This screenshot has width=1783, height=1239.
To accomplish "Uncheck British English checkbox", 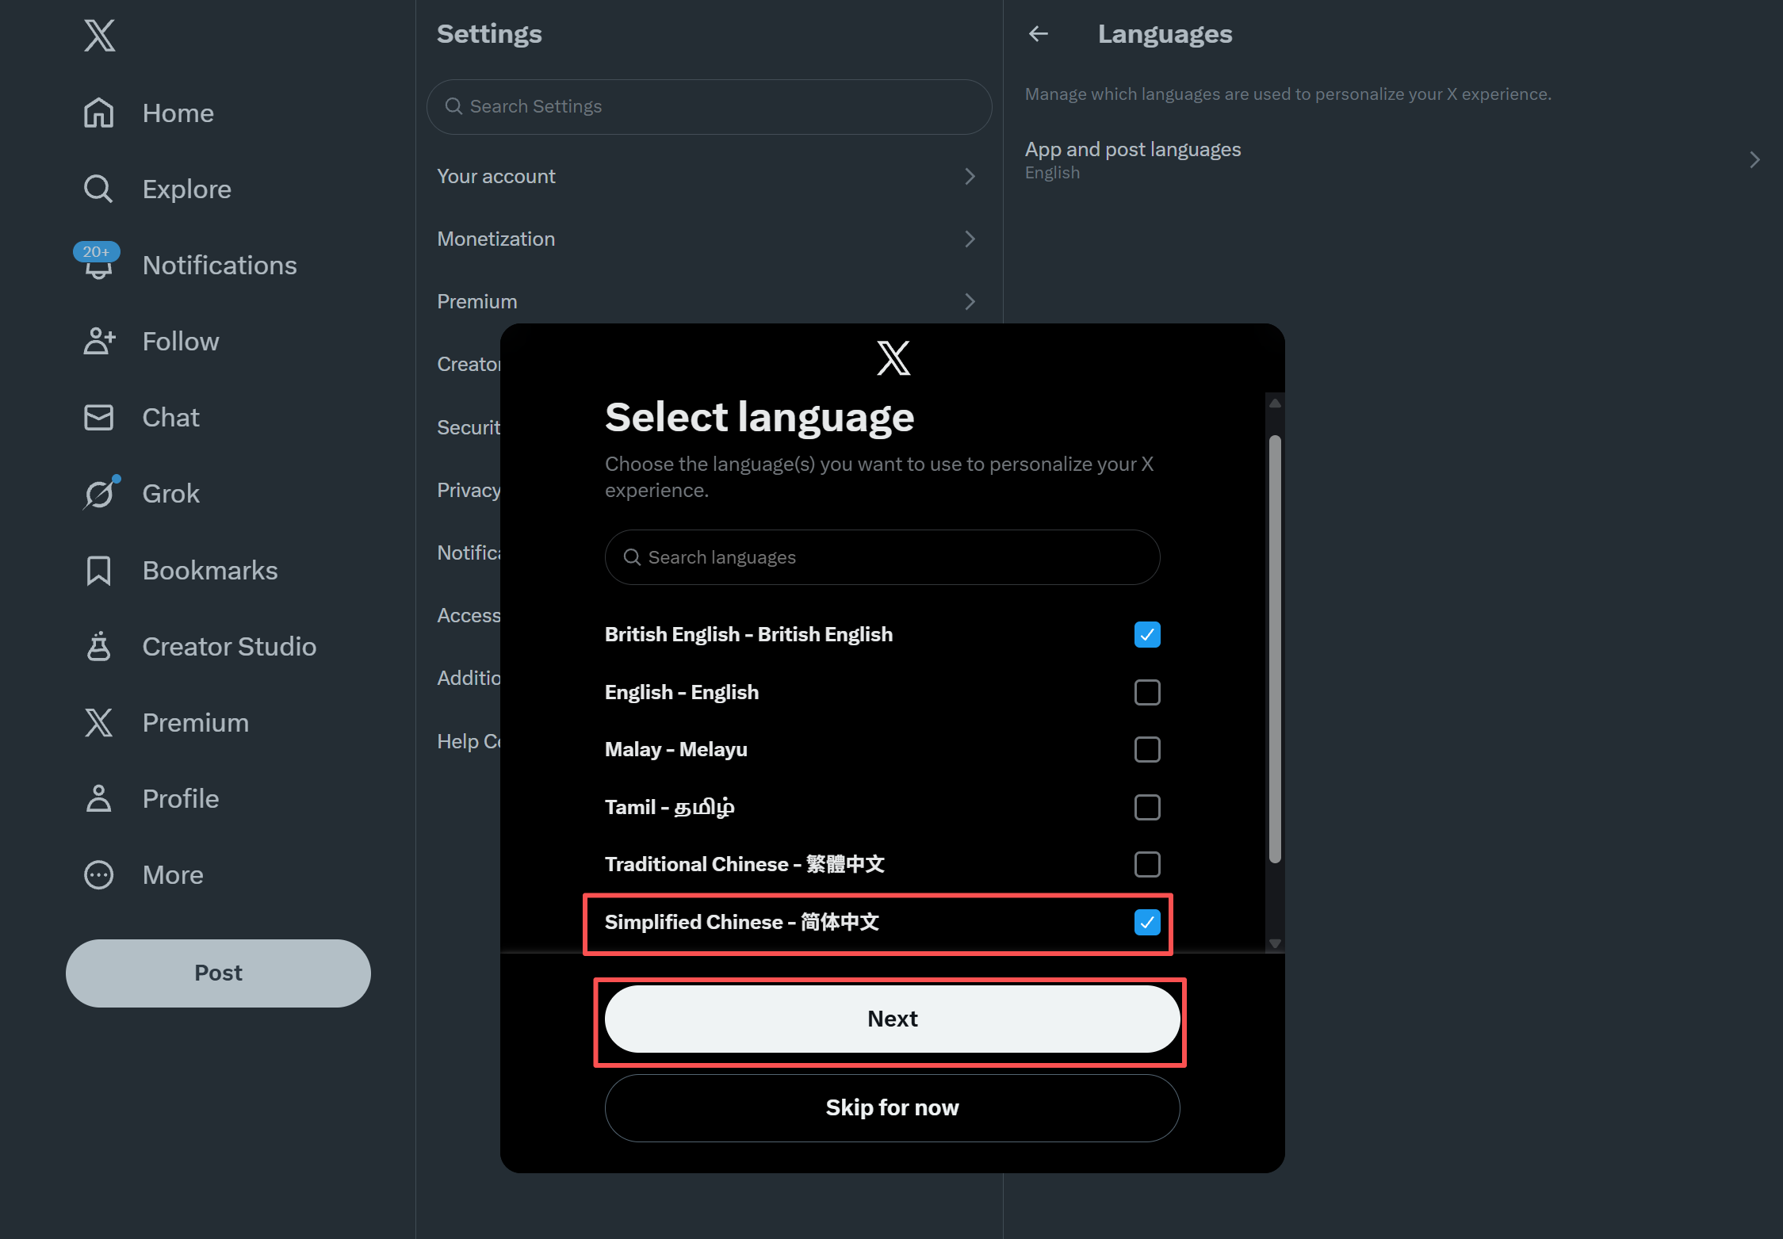I will click(1147, 634).
